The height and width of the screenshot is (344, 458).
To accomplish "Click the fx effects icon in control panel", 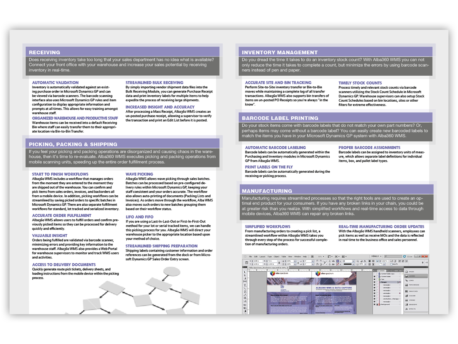I will click(365, 261).
